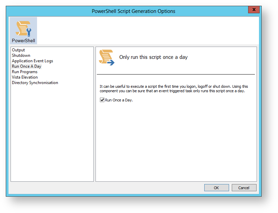Image resolution: width=278 pixels, height=213 pixels.
Task: Click Cancel to discard changes
Action: point(244,187)
